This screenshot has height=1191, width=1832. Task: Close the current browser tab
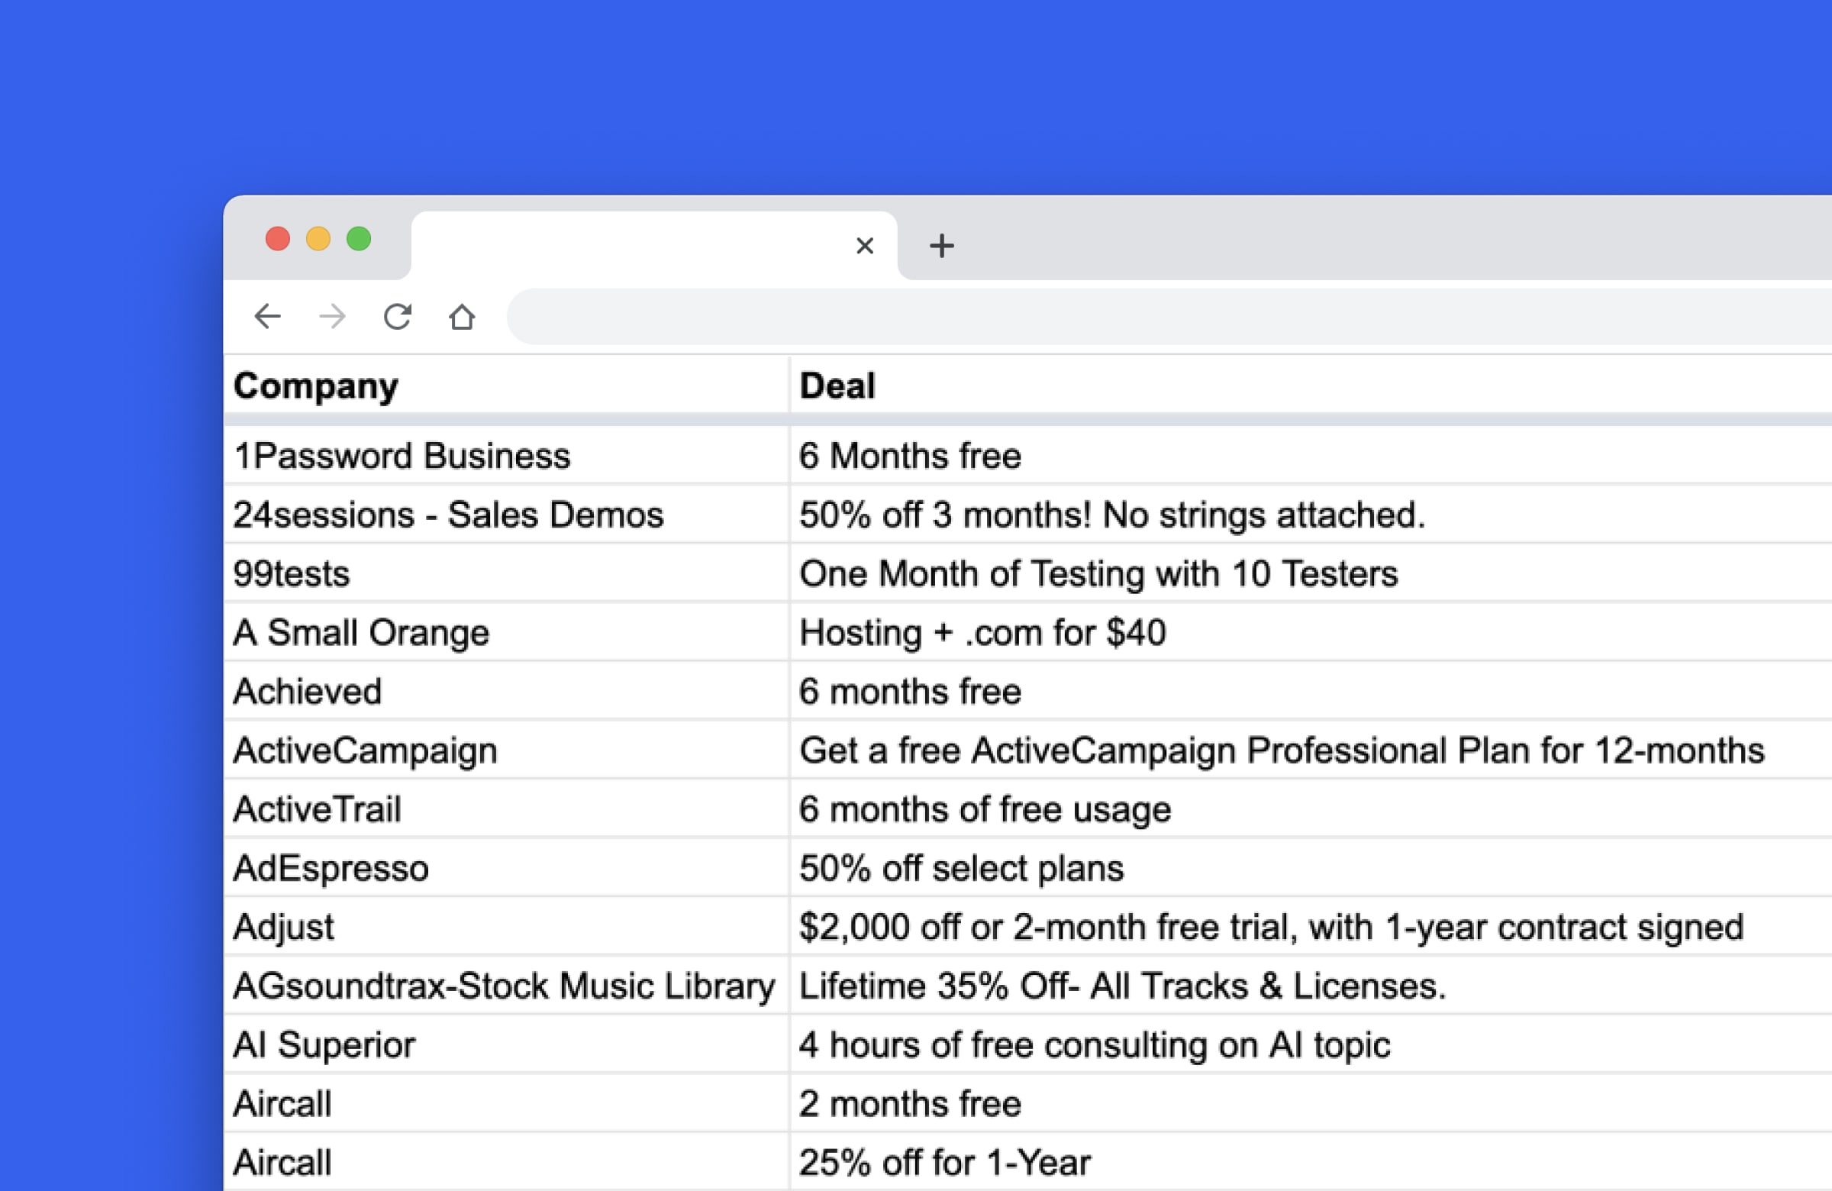[x=865, y=246]
